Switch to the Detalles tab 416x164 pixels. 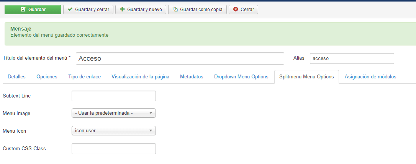click(x=17, y=77)
